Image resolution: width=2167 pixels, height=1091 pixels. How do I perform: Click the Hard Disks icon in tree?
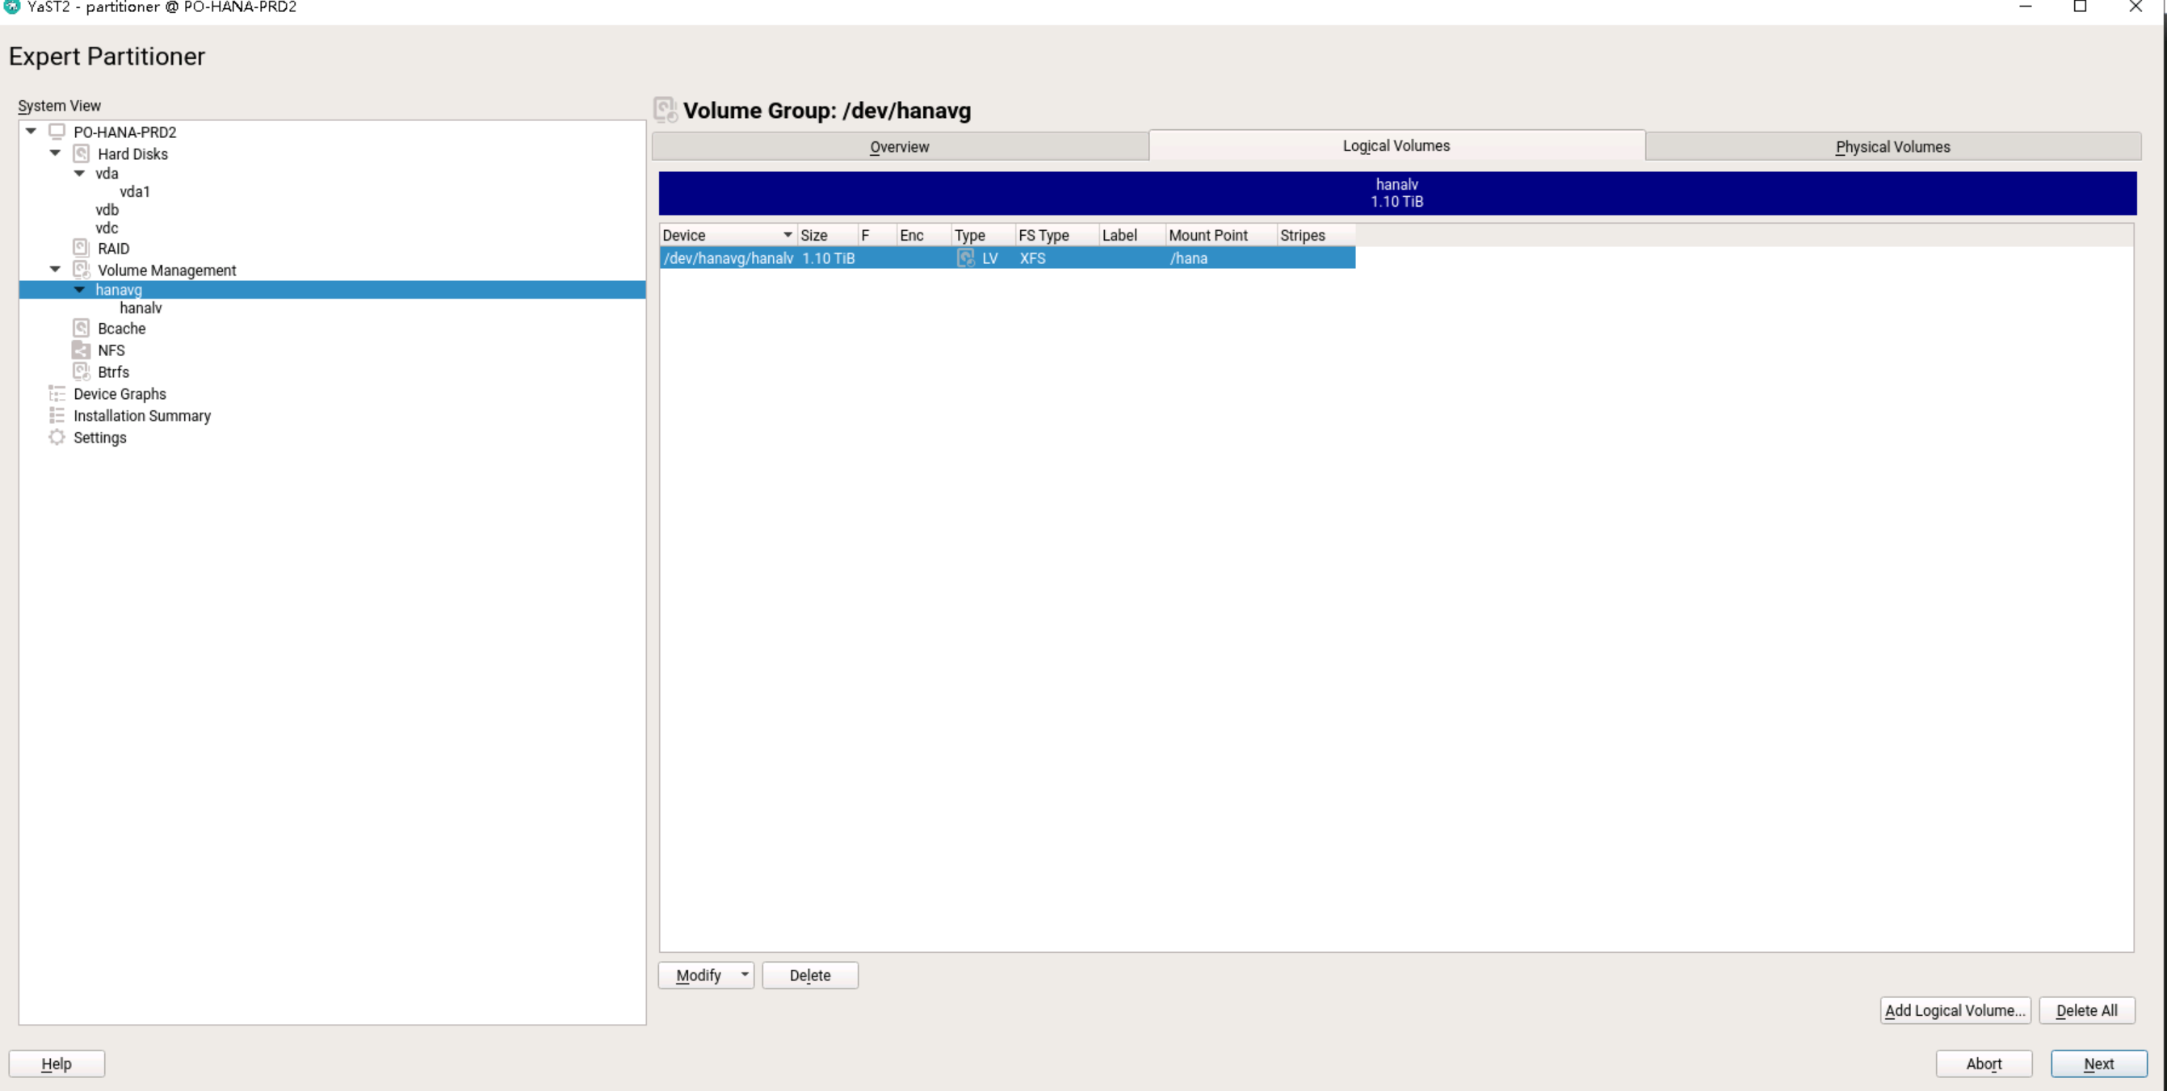point(81,154)
